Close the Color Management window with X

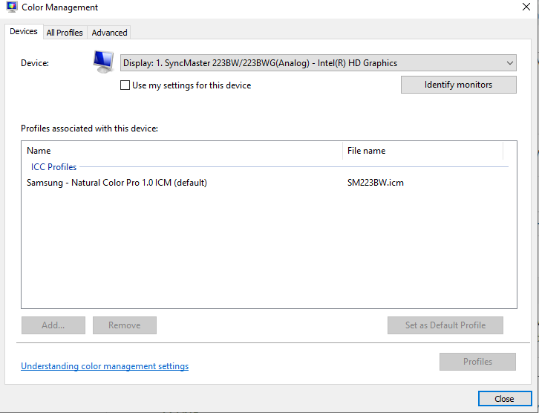(x=526, y=7)
